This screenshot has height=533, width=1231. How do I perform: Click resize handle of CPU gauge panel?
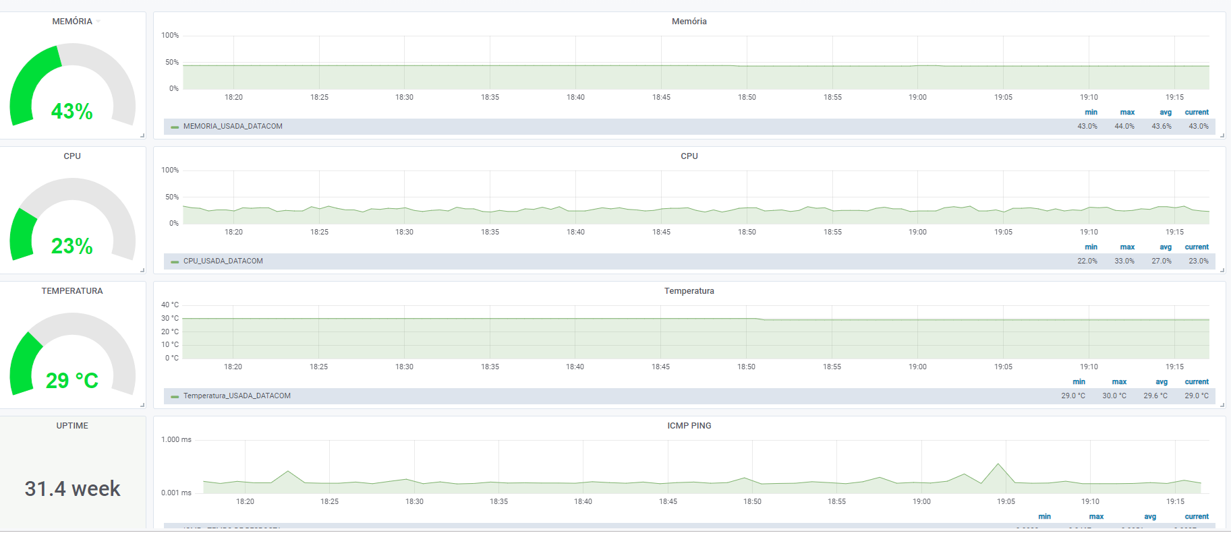pos(142,270)
